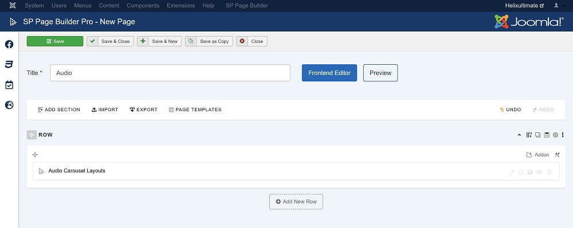The height and width of the screenshot is (228, 573).
Task: Open Page Templates in the toolbar
Action: tap(195, 109)
